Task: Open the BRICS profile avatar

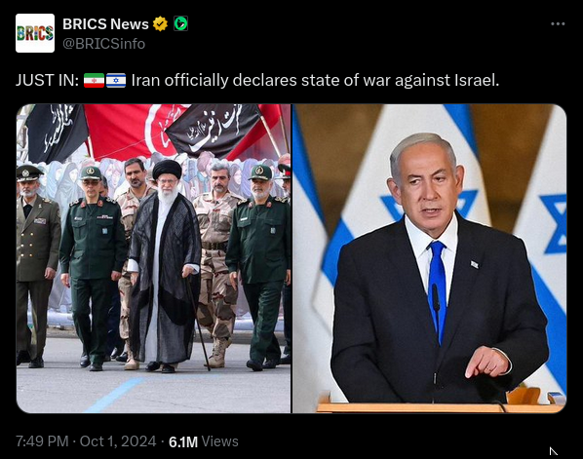Action: (x=35, y=33)
